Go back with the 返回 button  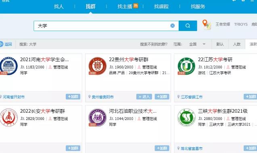6,44
